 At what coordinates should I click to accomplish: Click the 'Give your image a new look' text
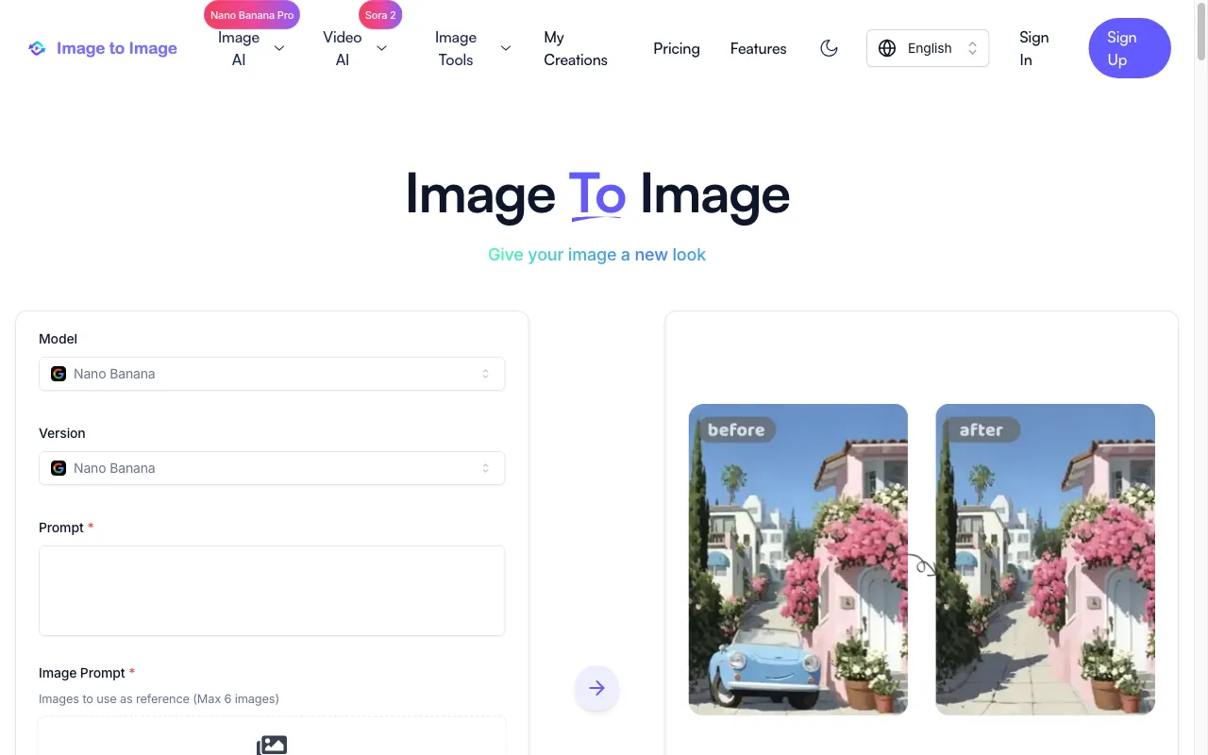[596, 255]
